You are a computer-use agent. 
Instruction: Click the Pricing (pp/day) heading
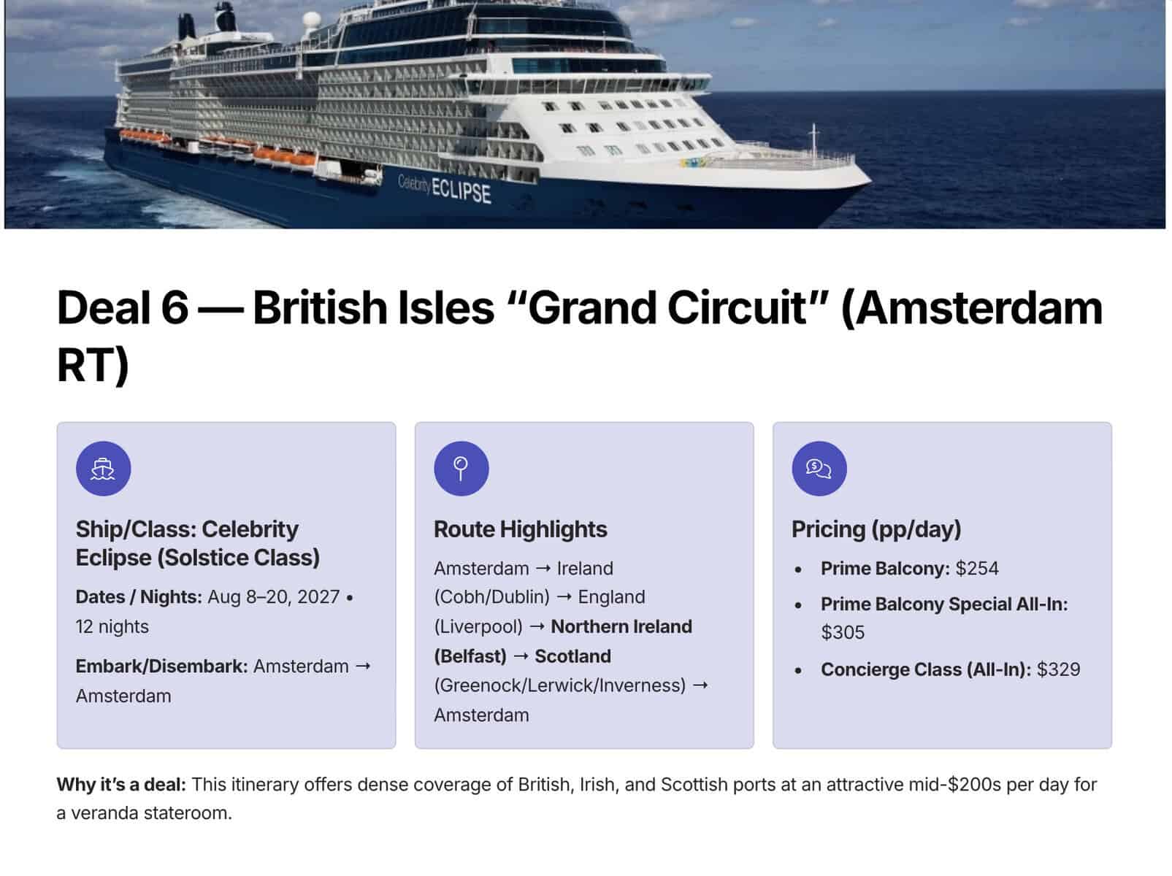876,529
